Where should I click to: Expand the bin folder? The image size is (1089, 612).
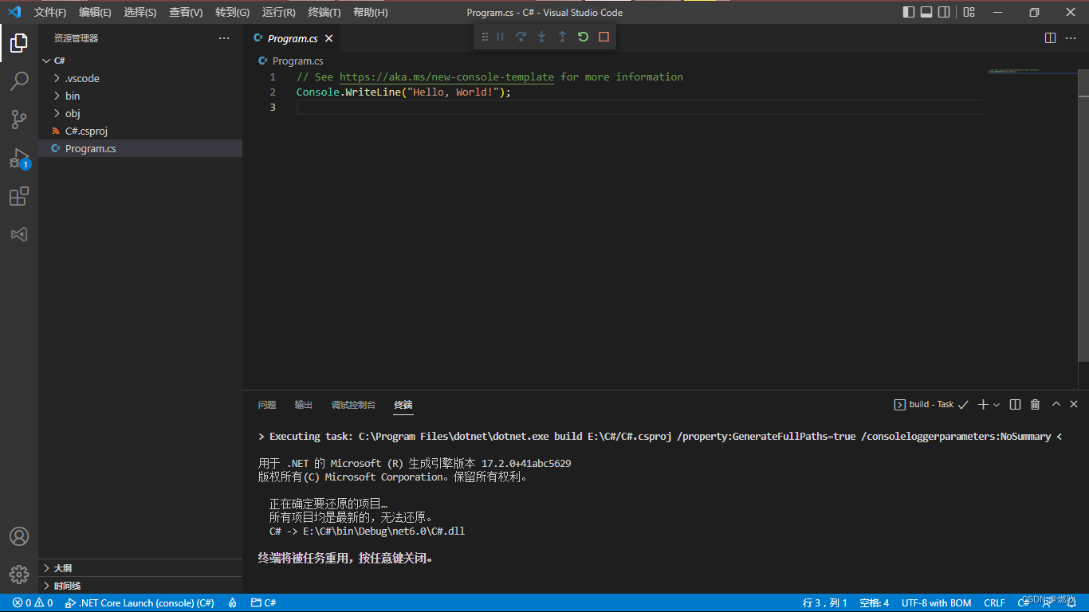point(140,96)
